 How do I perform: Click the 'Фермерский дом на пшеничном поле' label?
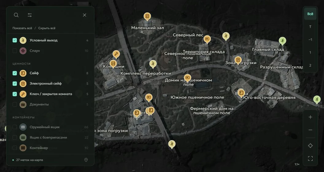212,111
